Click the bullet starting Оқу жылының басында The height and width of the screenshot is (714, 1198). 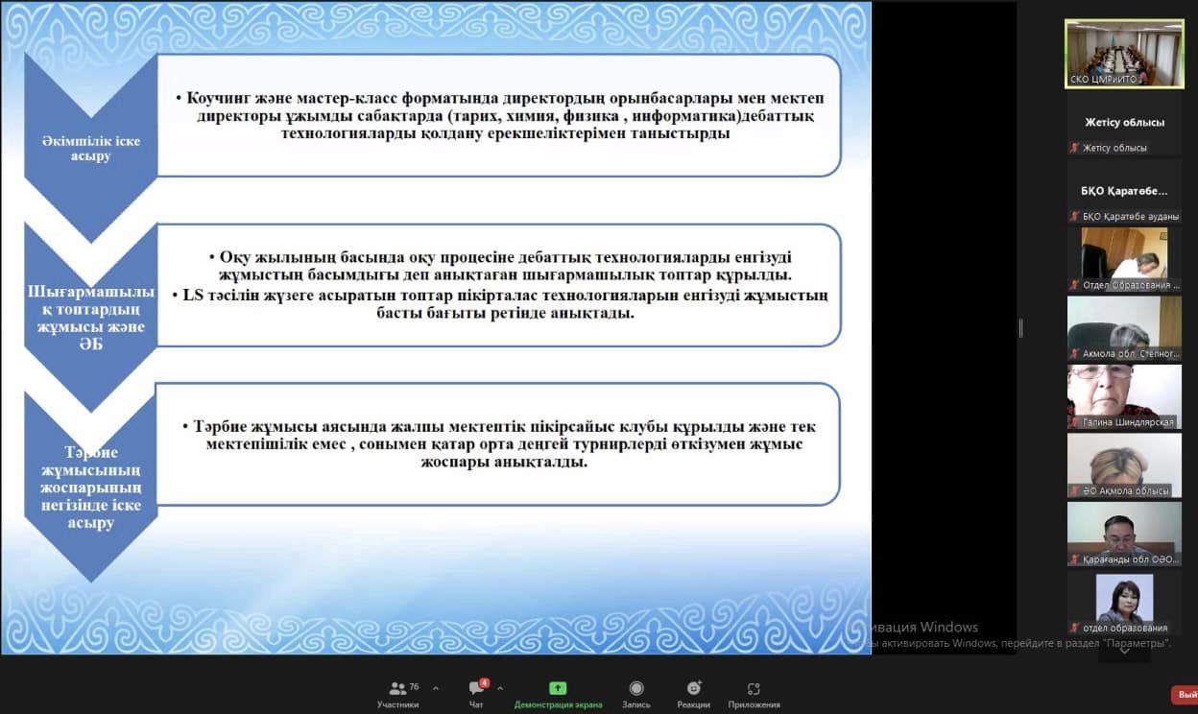pos(499,266)
